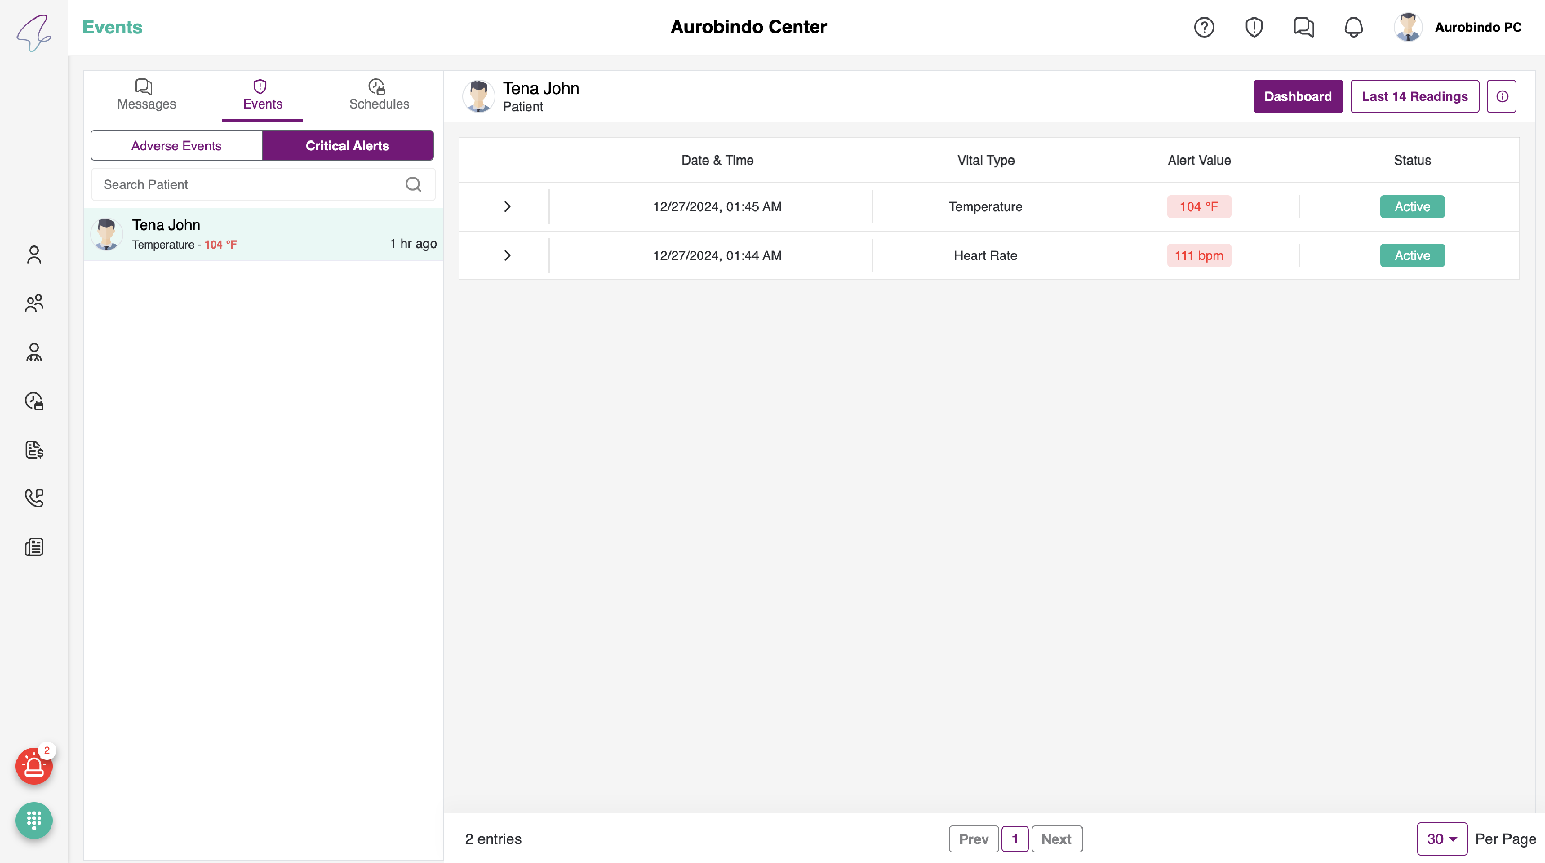Open the phone calls sidebar icon
Image resolution: width=1545 pixels, height=863 pixels.
pos(33,498)
